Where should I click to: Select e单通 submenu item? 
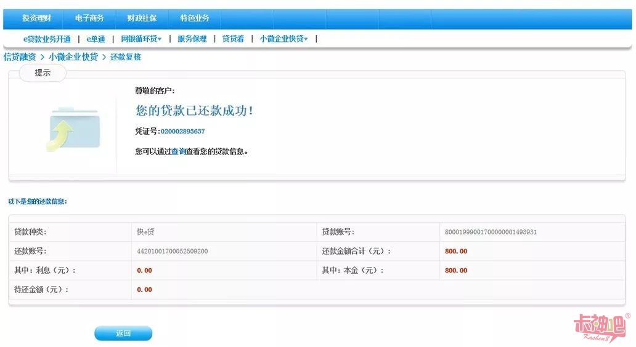tap(96, 39)
